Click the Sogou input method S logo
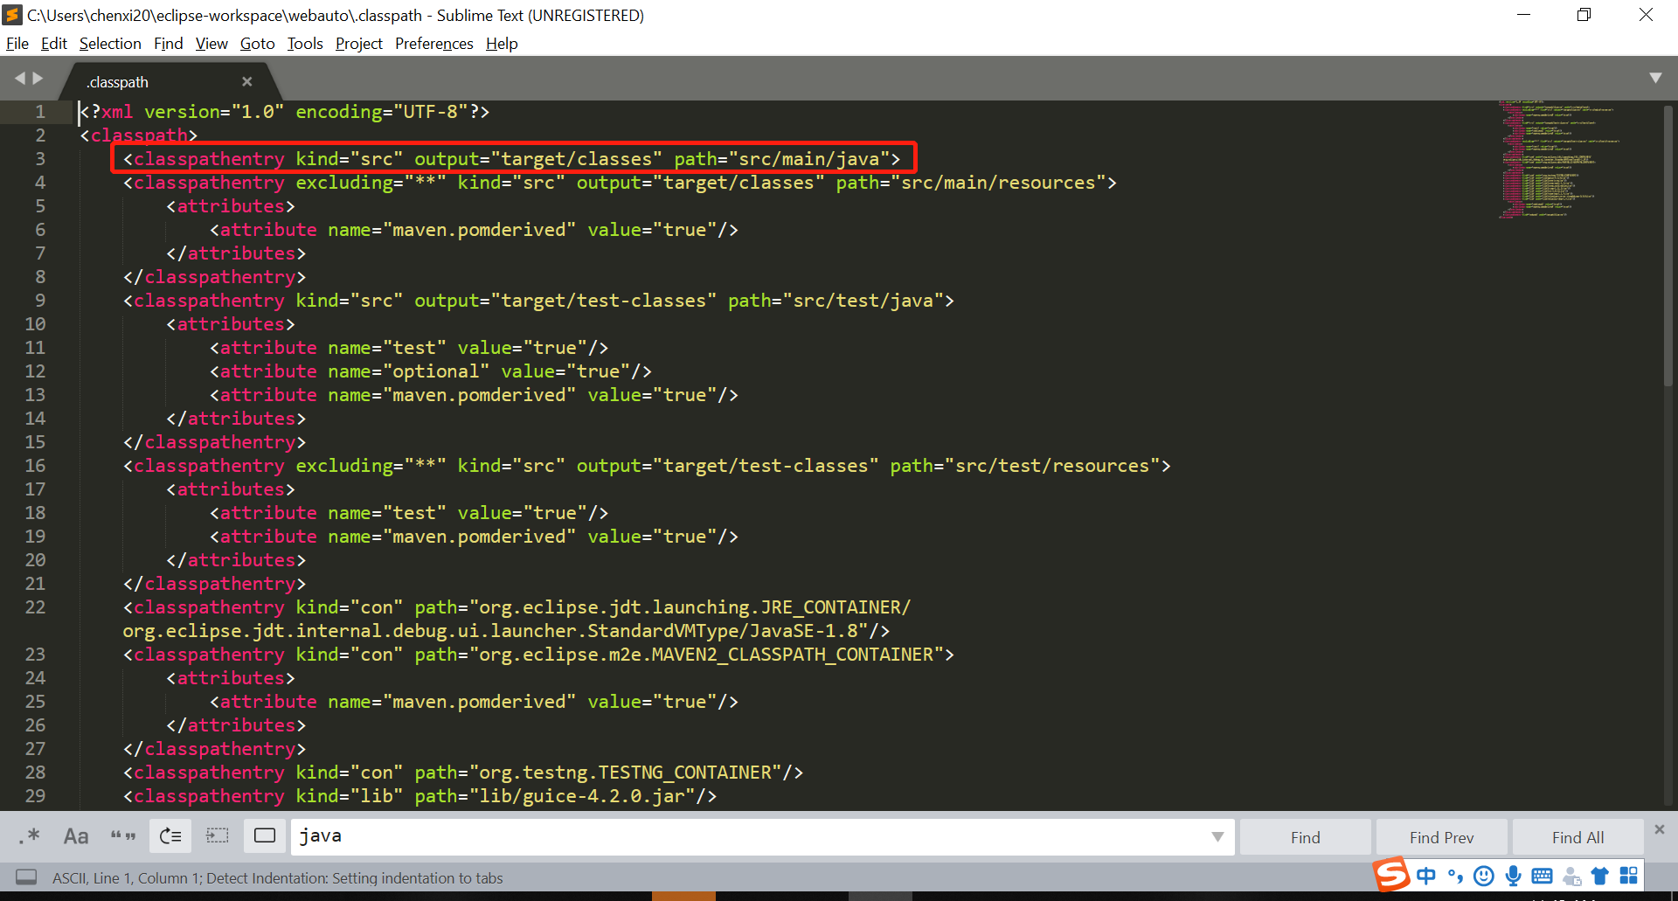 click(x=1391, y=875)
